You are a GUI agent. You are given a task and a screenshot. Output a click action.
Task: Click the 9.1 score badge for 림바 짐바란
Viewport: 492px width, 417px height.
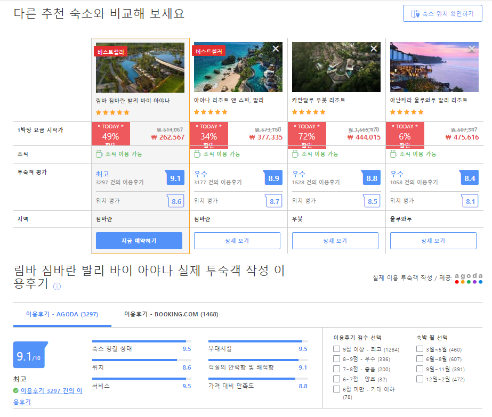point(175,178)
